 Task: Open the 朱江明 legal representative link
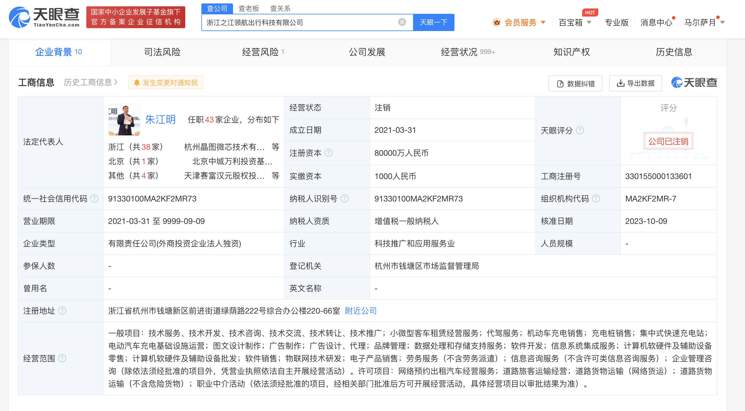(x=160, y=119)
